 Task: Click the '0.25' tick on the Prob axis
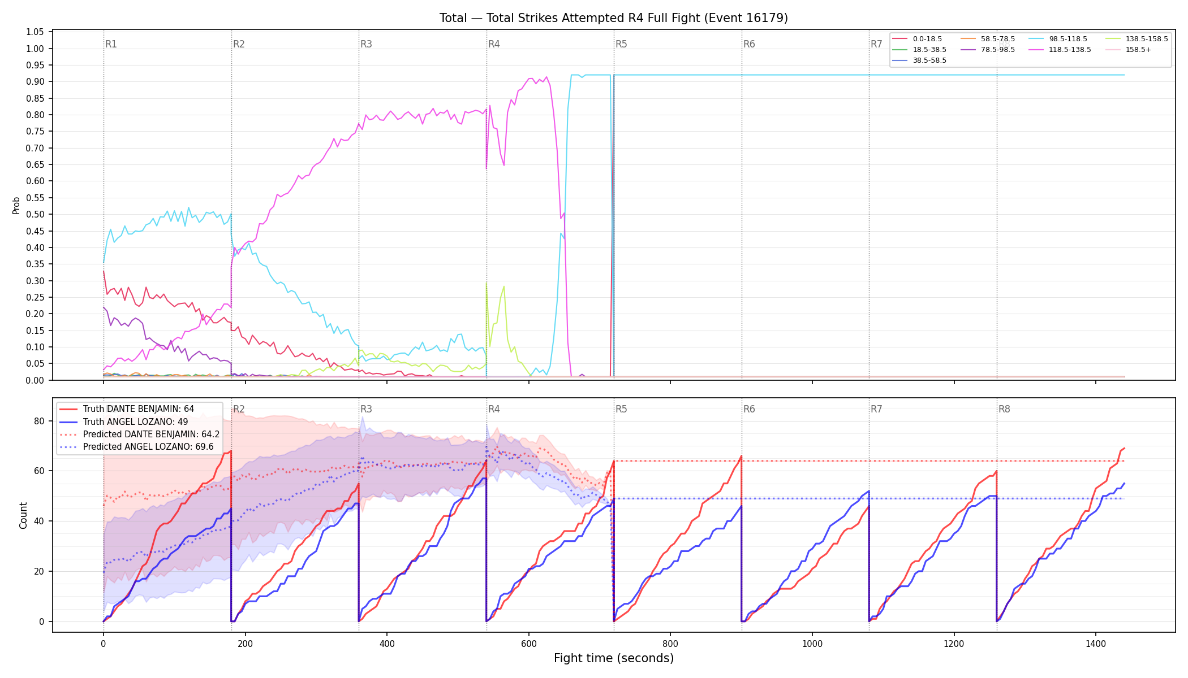click(x=35, y=297)
